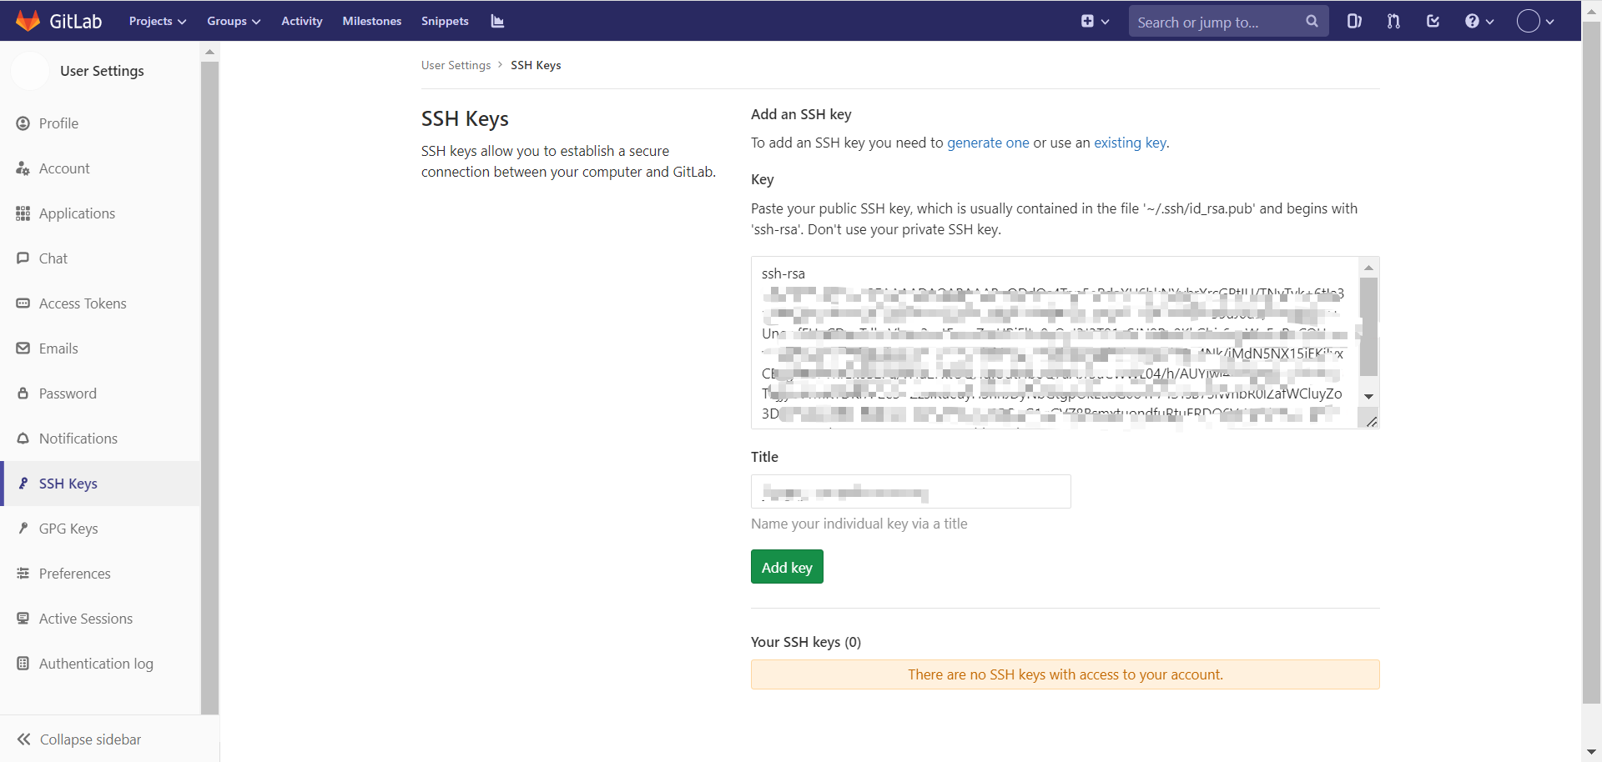Click the Preferences sliders icon
1602x762 pixels.
click(x=23, y=574)
